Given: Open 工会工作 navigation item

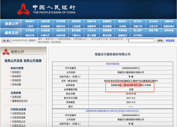Looking at the screenshot, I should click(153, 26).
